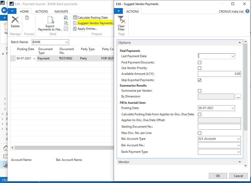This screenshot has height=183, width=251.
Task: Switch to the NAVIGATE ribbon tab
Action: [x=61, y=11]
